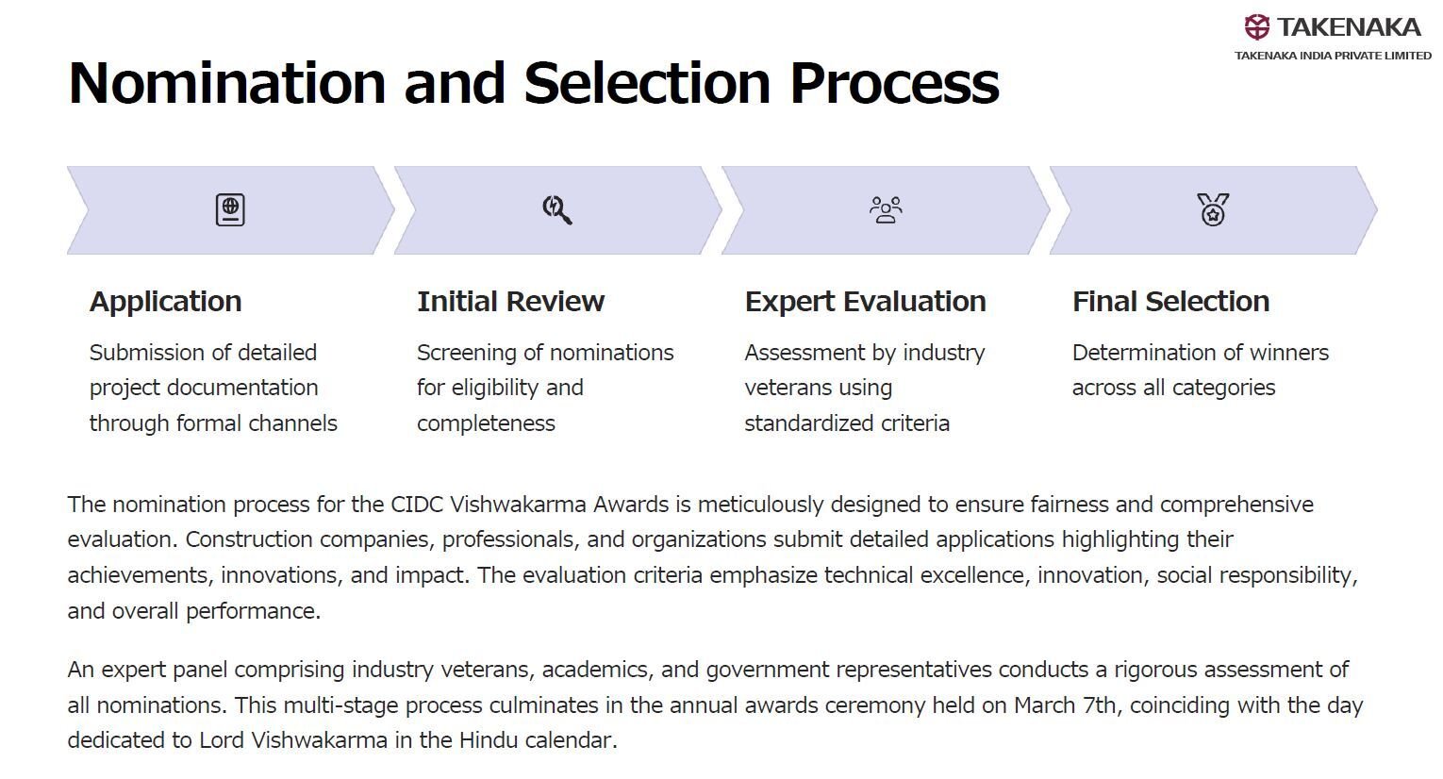Viewport: 1443px width, 779px height.
Task: Click the Takenaka India Private Limited caption
Action: (1333, 56)
